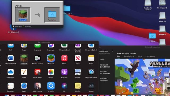Open the Patch notes tab
The height and width of the screenshot is (96, 170).
tap(150, 56)
